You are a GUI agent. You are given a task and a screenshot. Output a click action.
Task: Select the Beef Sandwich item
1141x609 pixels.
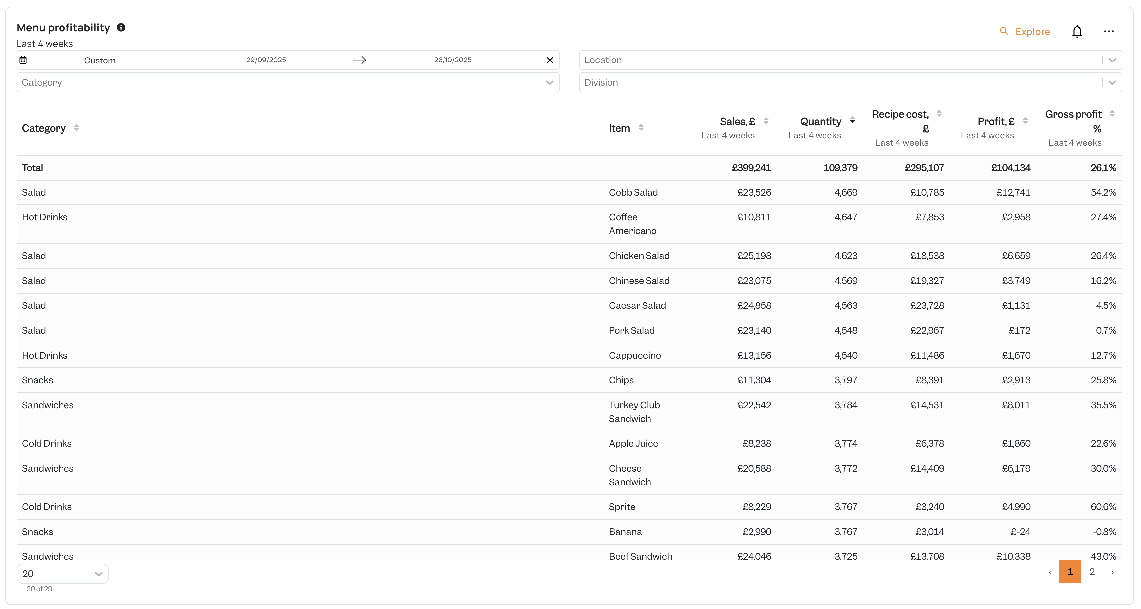[640, 556]
